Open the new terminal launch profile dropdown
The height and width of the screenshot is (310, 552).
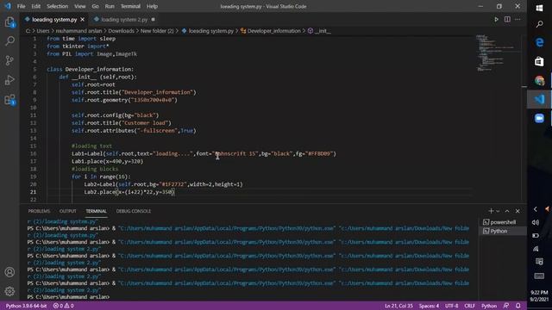click(498, 211)
